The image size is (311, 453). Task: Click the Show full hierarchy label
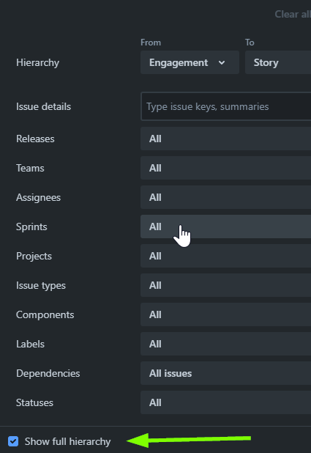pos(68,441)
